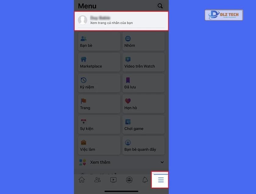Switch to the Friends tab in bottom bar
This screenshot has height=194, width=256.
(x=98, y=180)
